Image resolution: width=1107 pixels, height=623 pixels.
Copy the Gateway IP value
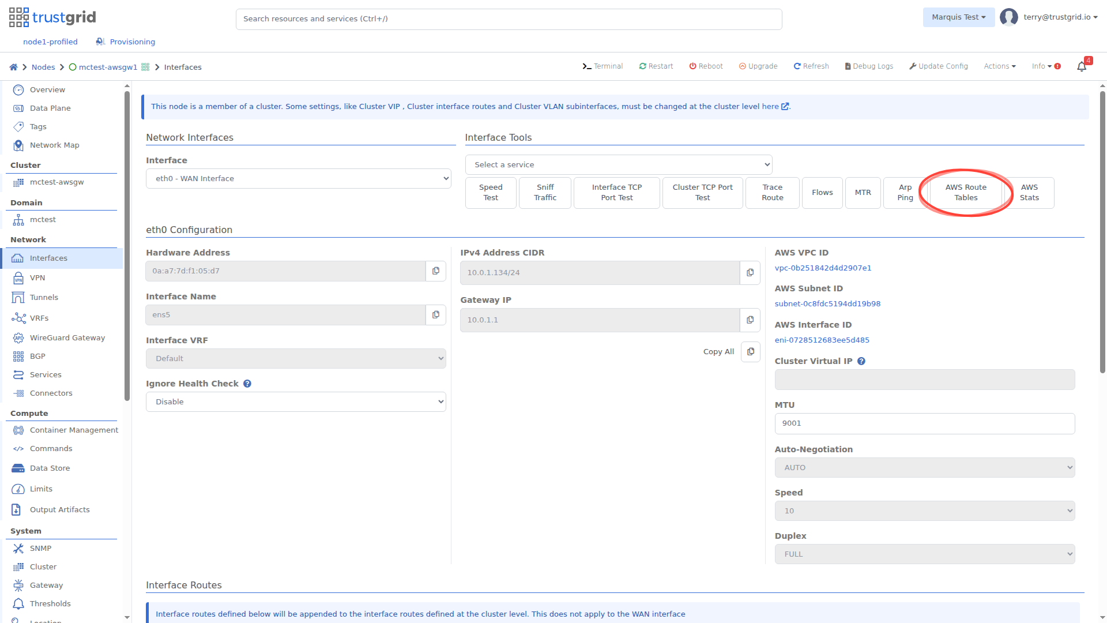coord(750,320)
